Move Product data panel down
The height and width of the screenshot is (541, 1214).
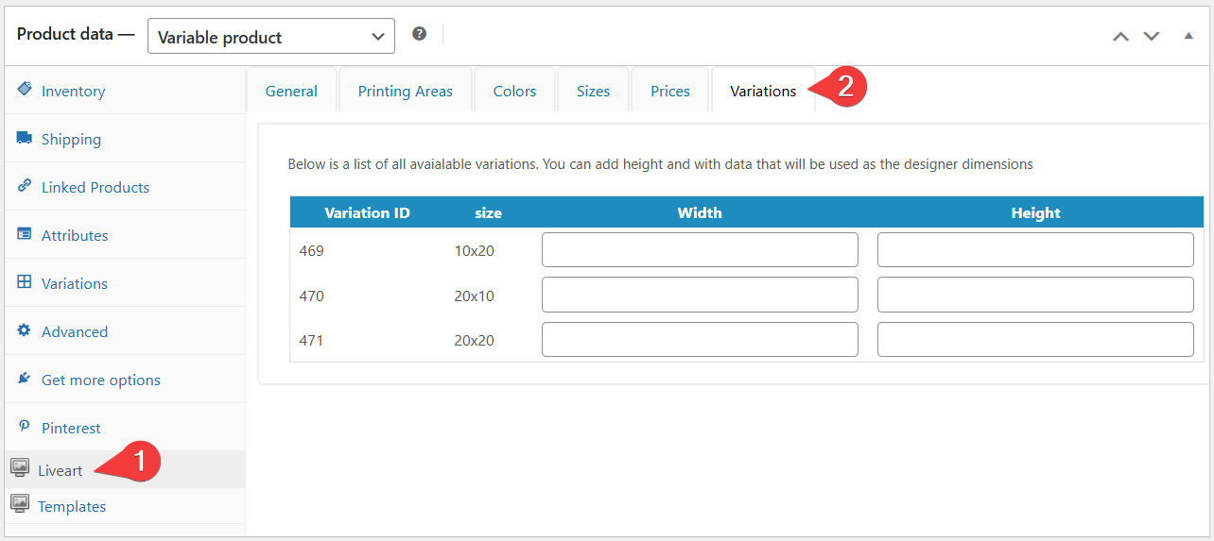click(1151, 36)
